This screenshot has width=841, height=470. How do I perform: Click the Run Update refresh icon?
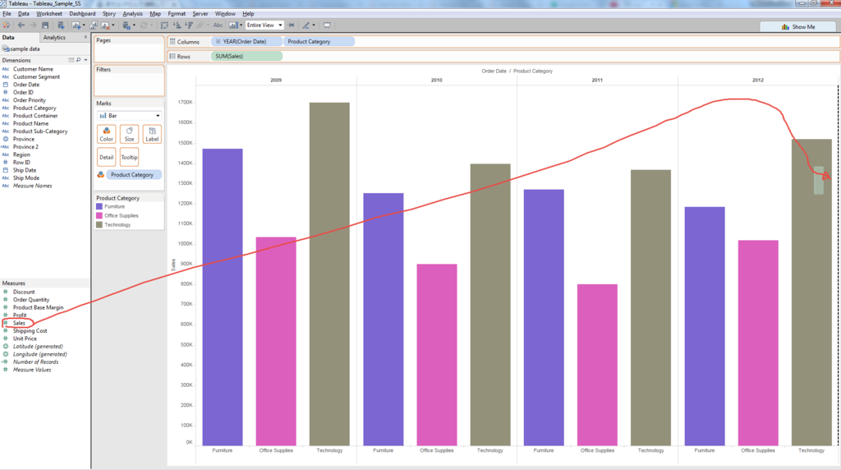pyautogui.click(x=144, y=25)
